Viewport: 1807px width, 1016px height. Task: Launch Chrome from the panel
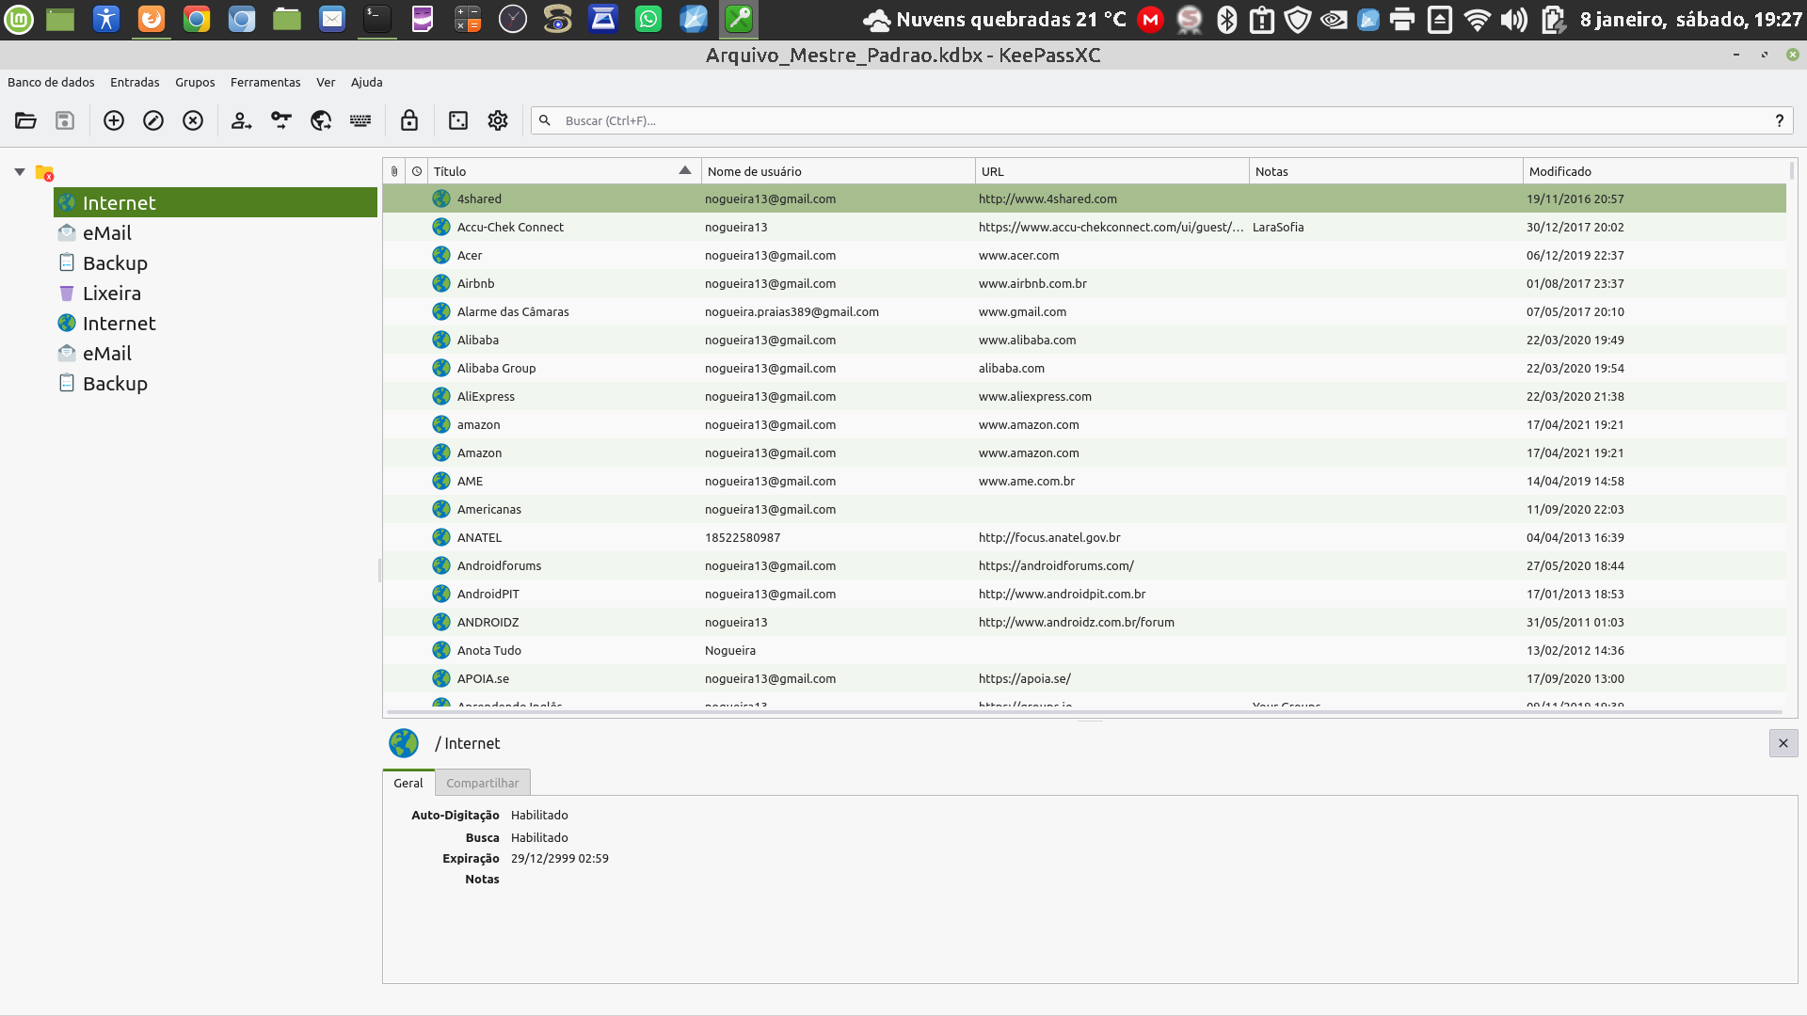197,19
